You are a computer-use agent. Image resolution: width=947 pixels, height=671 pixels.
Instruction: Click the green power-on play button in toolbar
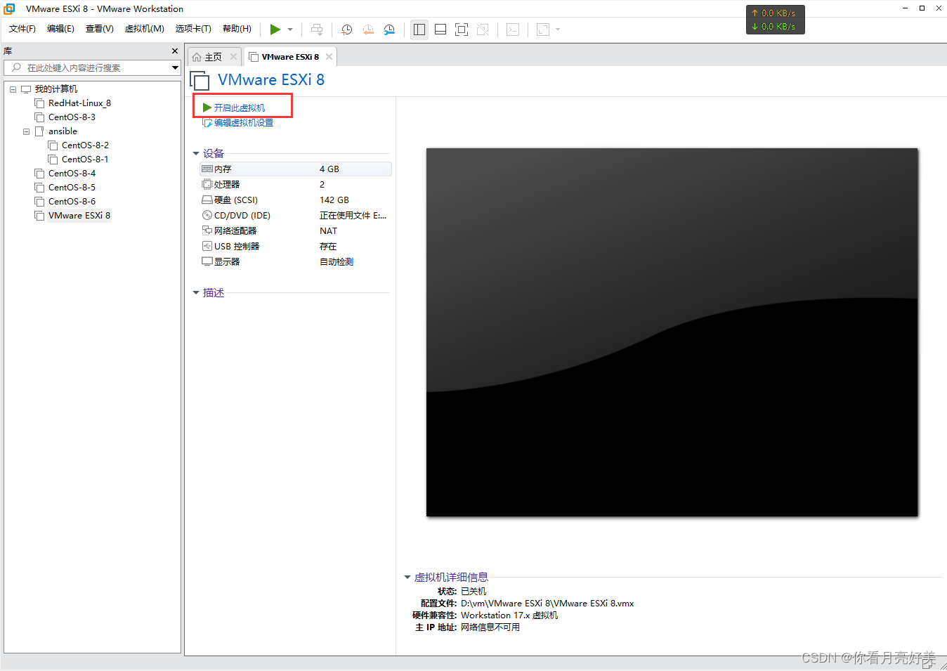pyautogui.click(x=275, y=30)
